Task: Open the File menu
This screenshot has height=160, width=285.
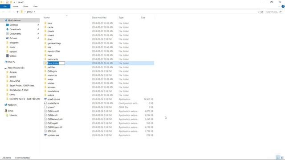Action: coord(5,6)
